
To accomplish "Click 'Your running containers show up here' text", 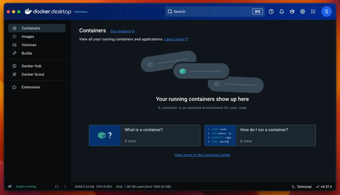I will tap(202, 99).
